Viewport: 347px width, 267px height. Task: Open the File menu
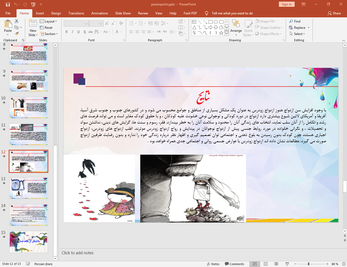click(x=8, y=13)
